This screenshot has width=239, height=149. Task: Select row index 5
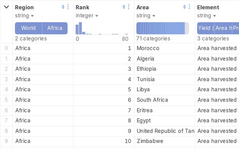pyautogui.click(x=6, y=100)
